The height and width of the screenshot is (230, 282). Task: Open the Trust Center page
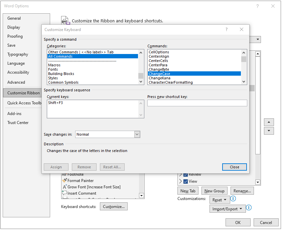[18, 123]
